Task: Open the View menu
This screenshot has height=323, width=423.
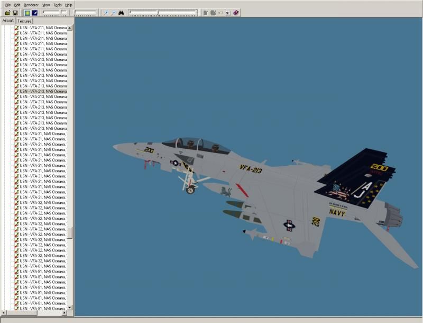Action: pos(46,5)
